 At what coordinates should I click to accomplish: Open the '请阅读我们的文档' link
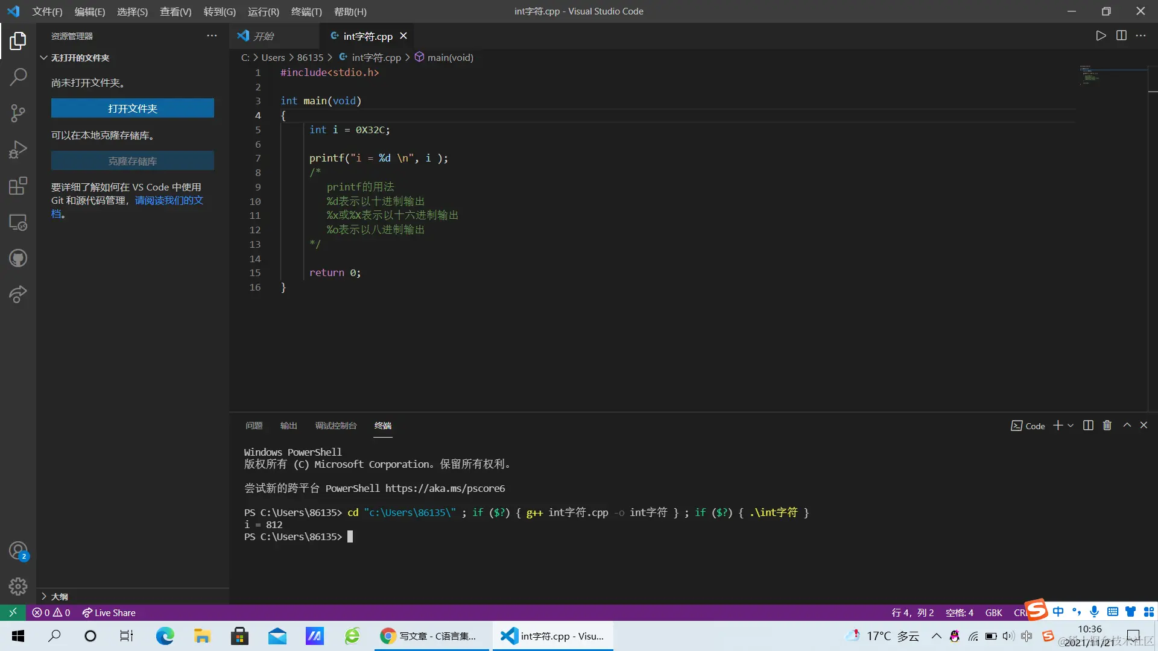(x=169, y=200)
